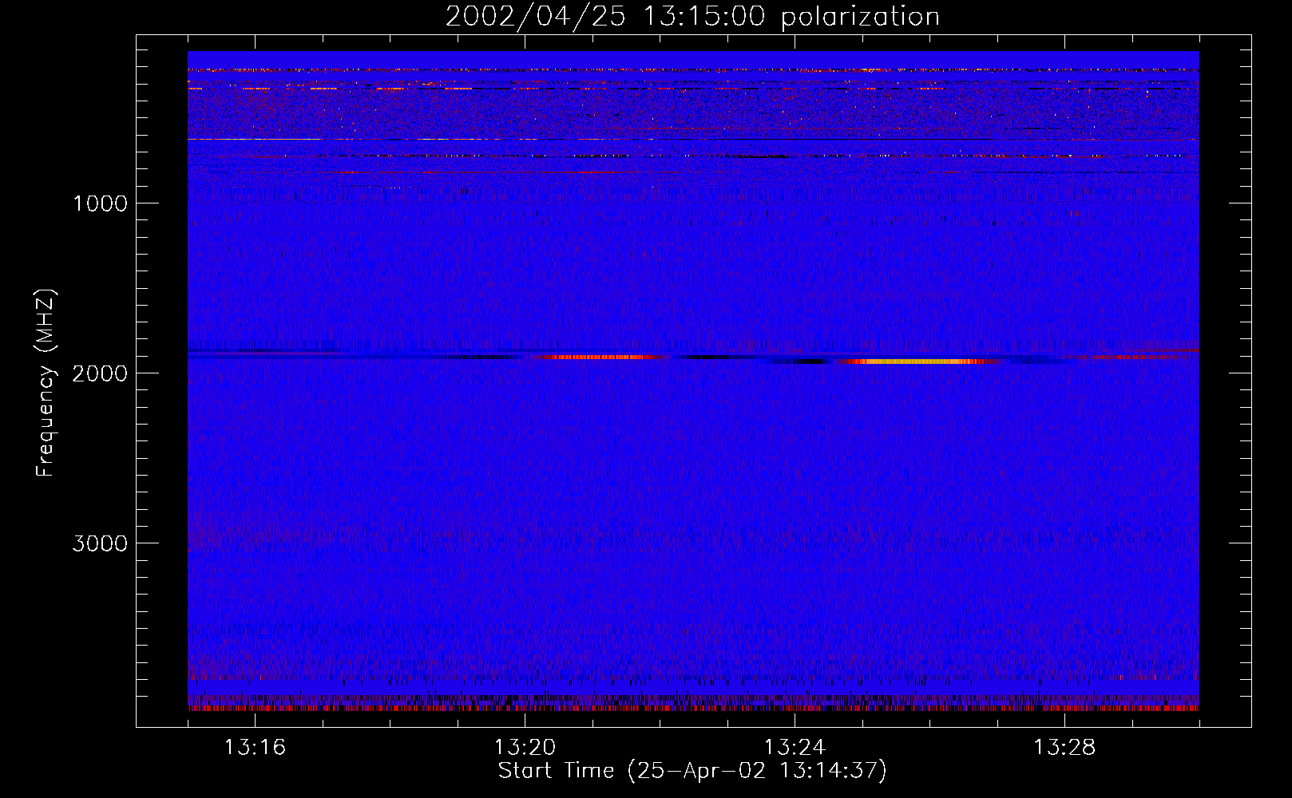
Task: Click the plot title '2002/04/25 13:15:00 polarization'
Action: pos(692,17)
